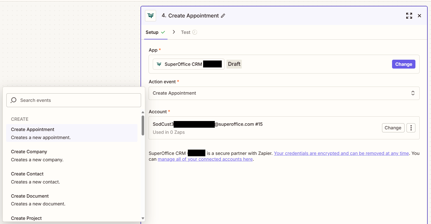431x224 pixels.
Task: Click the Search events input field
Action: [73, 100]
